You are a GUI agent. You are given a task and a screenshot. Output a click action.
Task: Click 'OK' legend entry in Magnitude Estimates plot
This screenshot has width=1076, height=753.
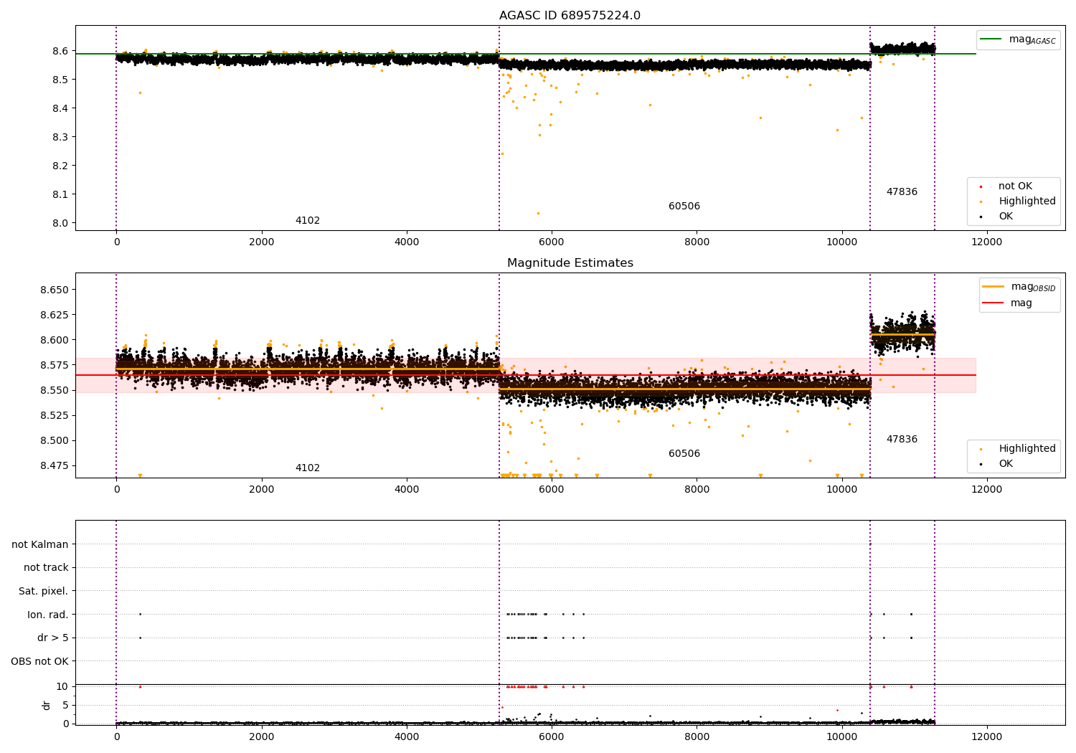1006,464
